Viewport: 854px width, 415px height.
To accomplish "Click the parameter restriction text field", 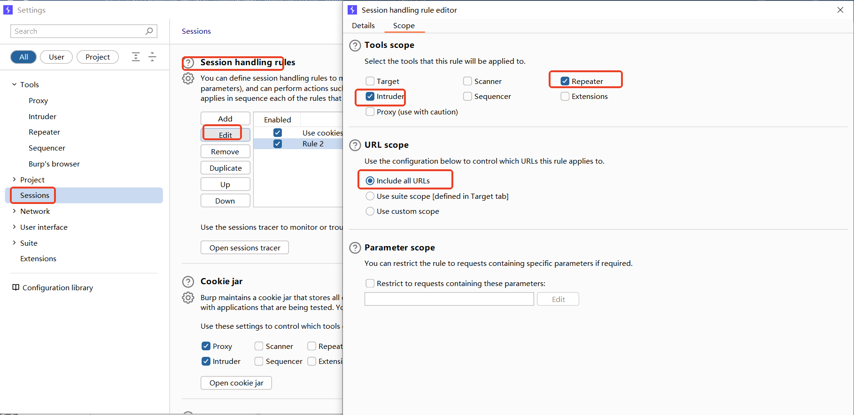I will (449, 299).
